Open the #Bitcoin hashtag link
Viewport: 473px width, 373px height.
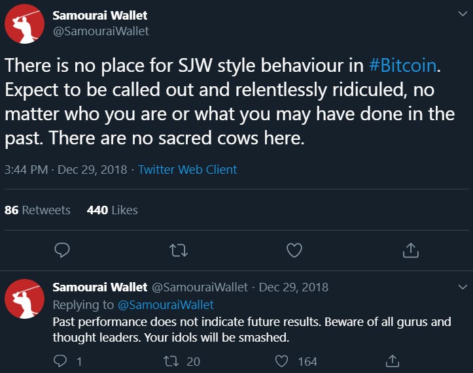click(403, 65)
